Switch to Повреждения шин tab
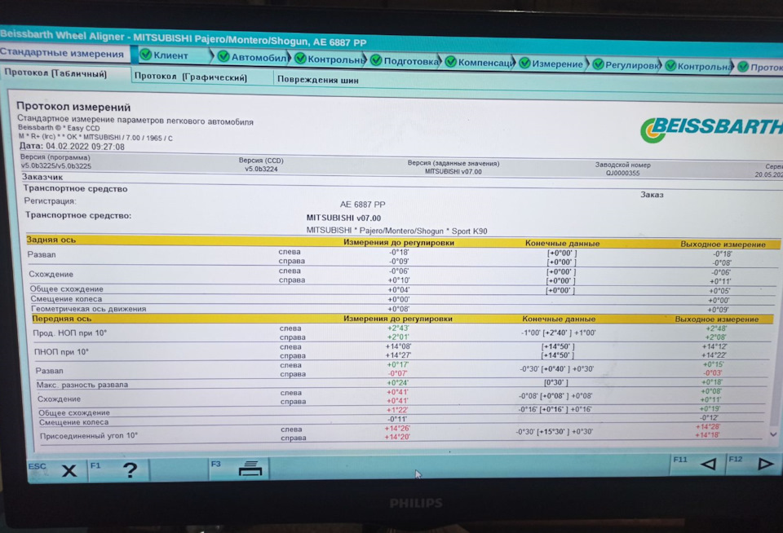The image size is (783, 533). pyautogui.click(x=317, y=80)
